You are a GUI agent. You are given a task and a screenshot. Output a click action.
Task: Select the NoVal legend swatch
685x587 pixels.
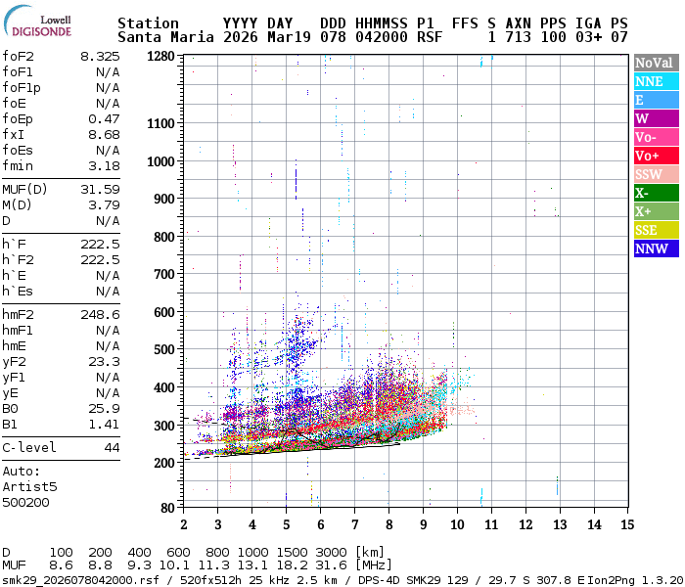(x=657, y=63)
